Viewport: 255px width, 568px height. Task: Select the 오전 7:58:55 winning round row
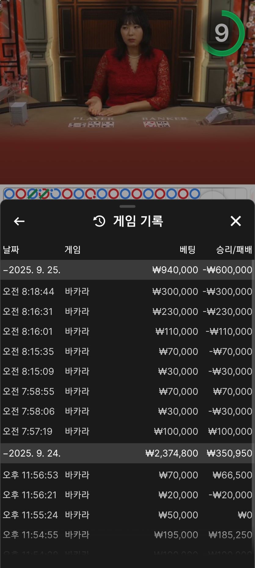pos(127,391)
